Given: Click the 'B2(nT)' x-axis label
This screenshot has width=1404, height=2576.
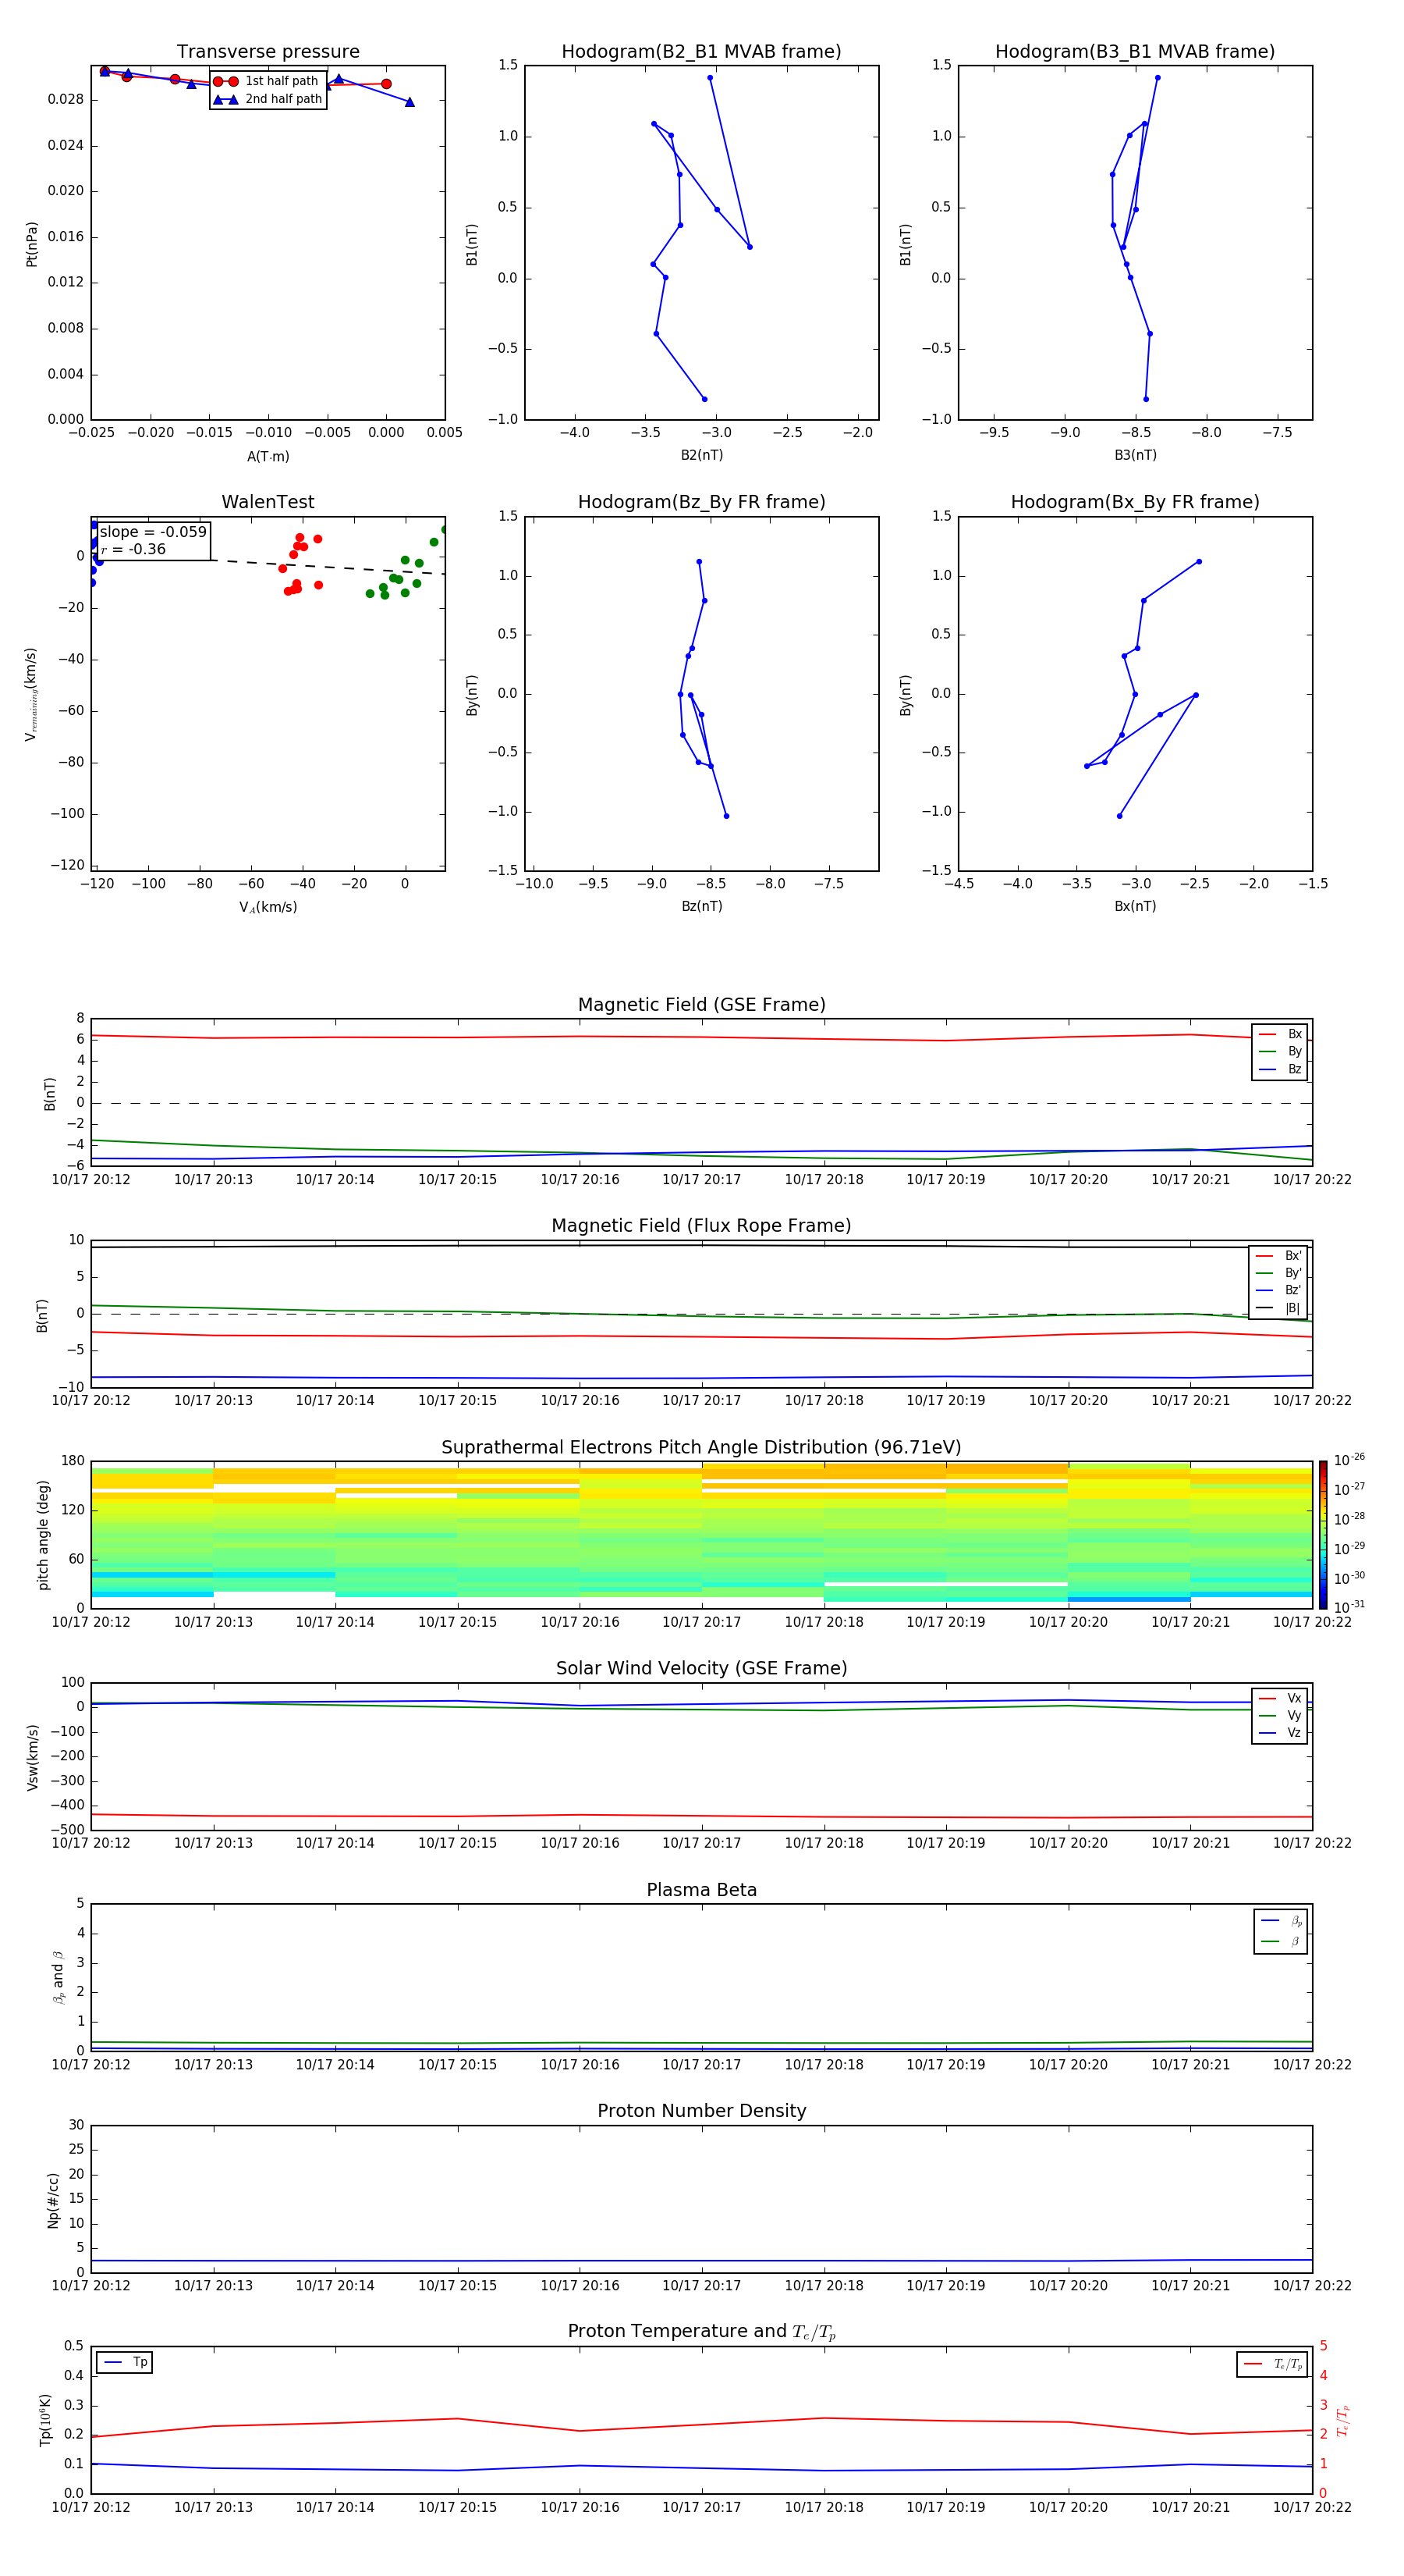Looking at the screenshot, I should tap(701, 455).
